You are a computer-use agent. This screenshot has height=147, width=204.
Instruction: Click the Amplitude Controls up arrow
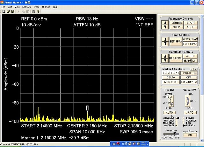click(x=165, y=56)
